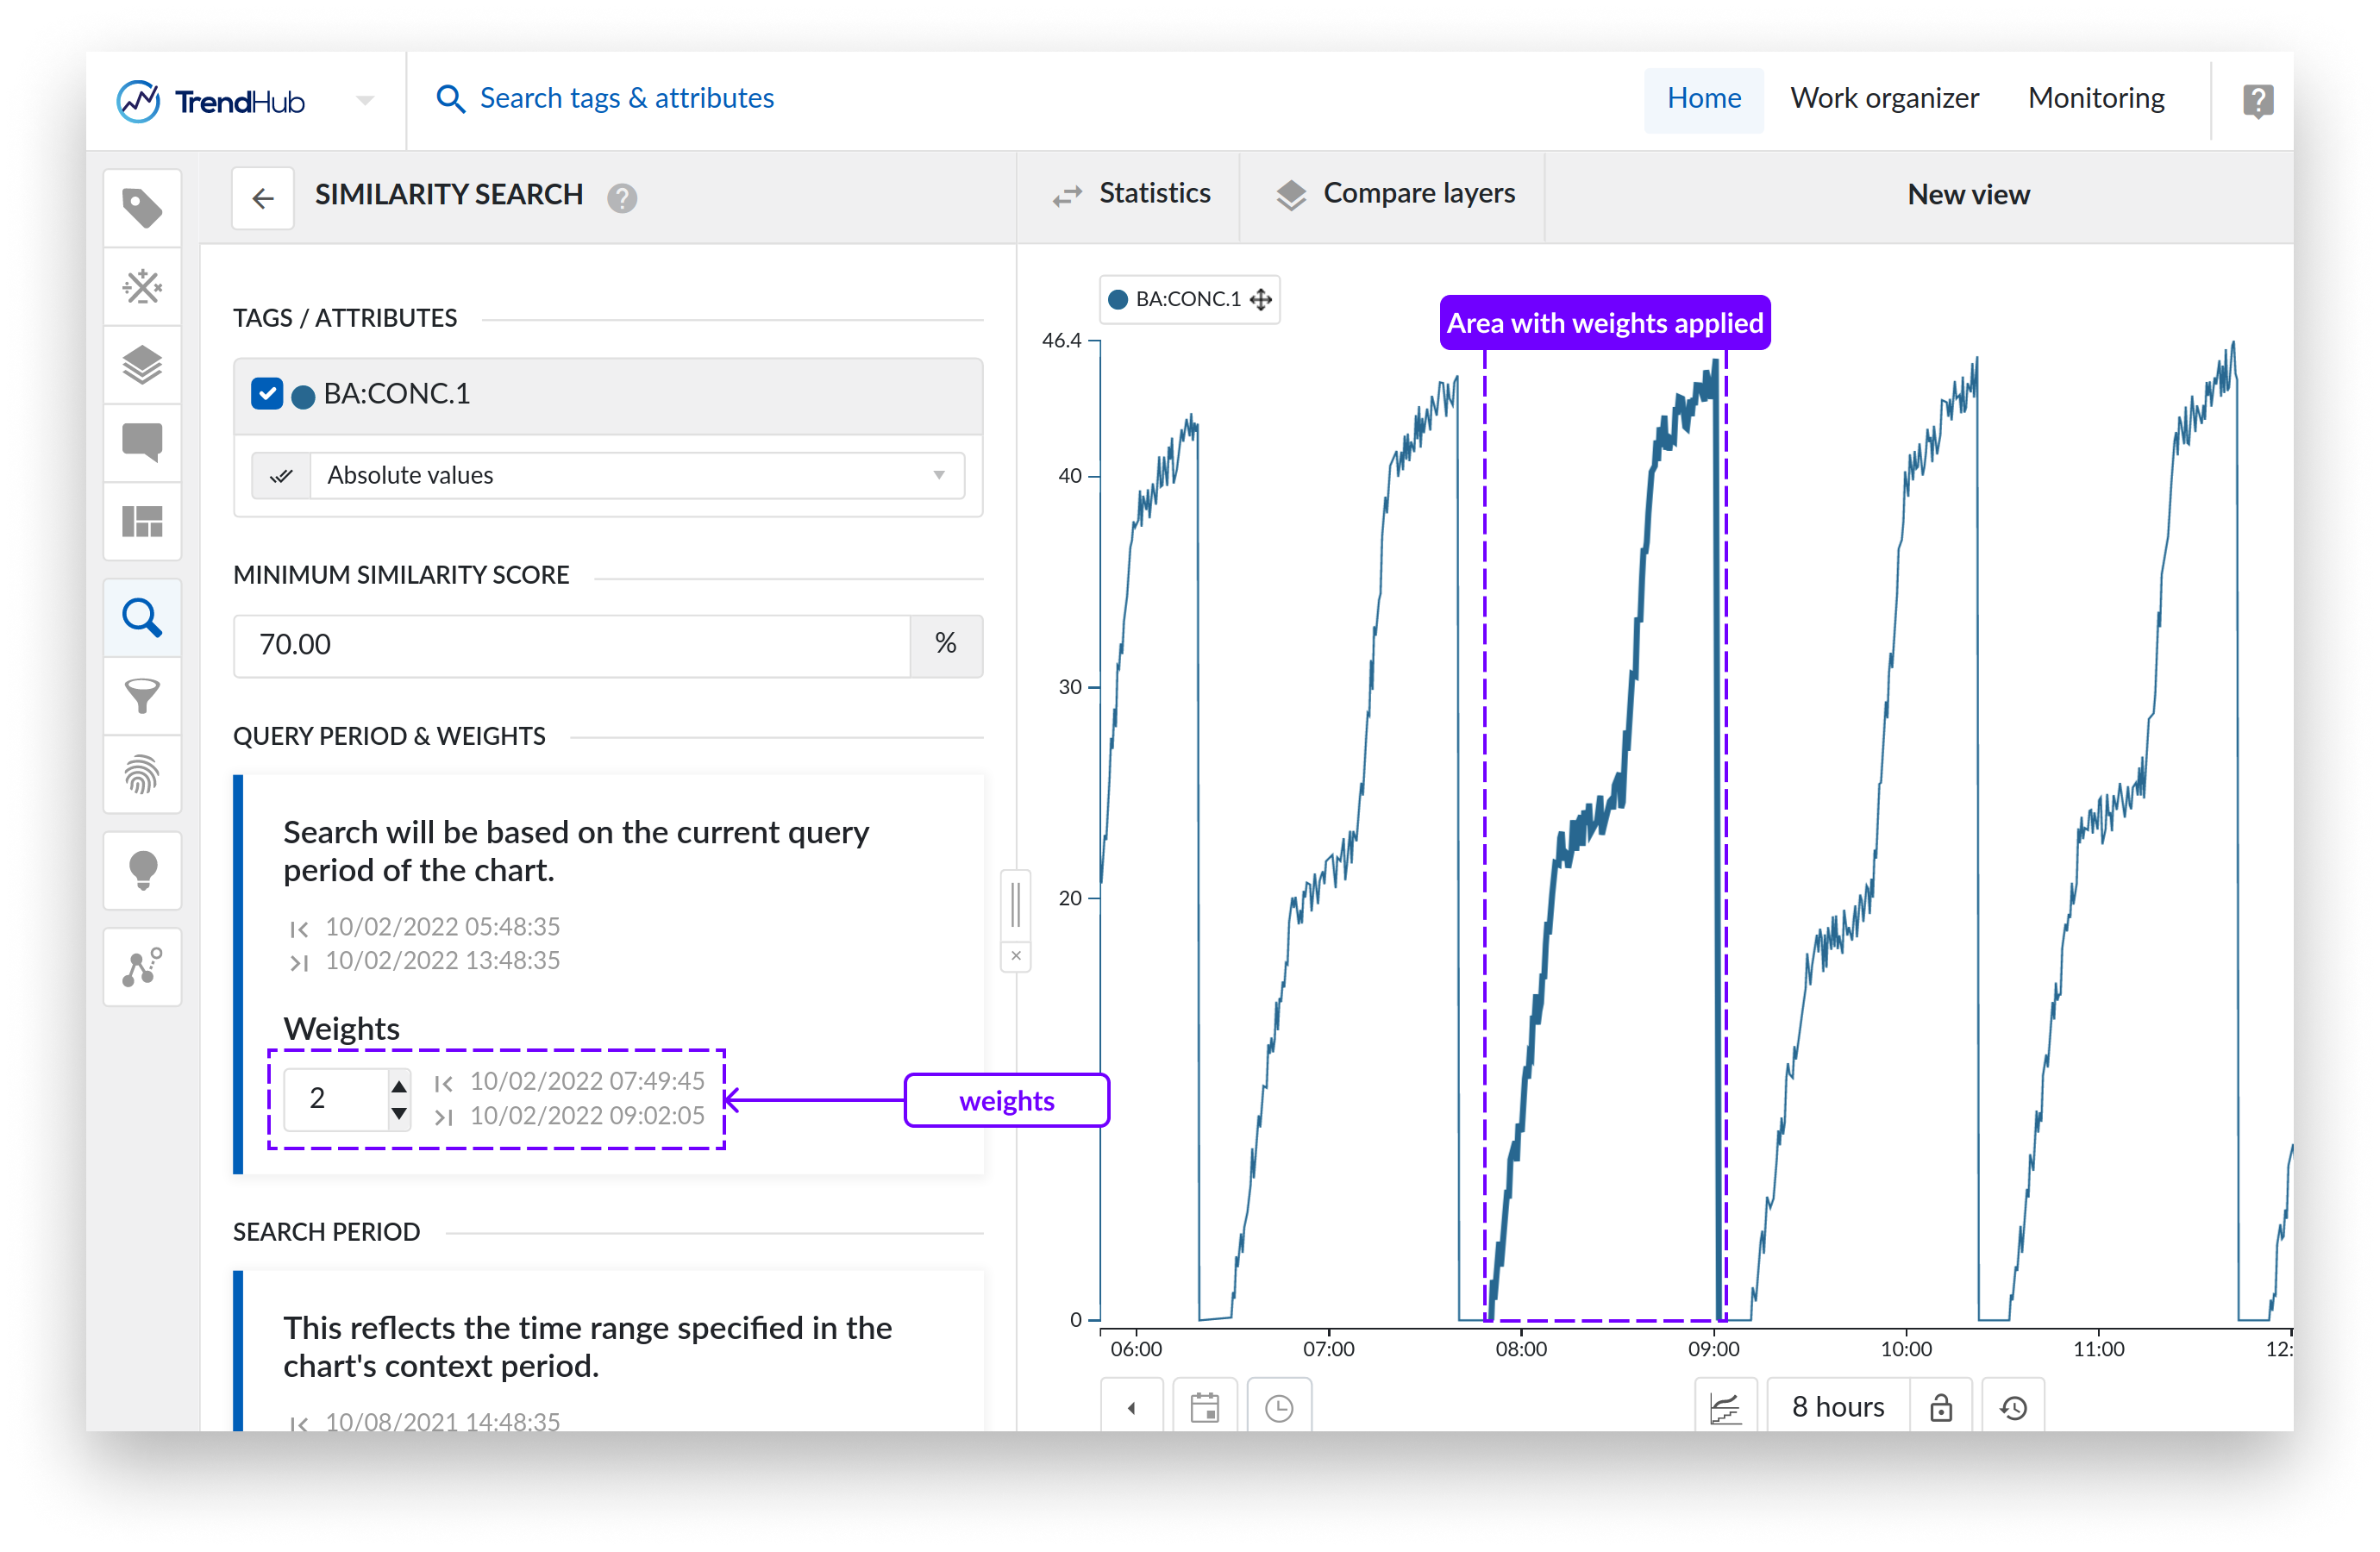Open the tag browser sidebar icon
2380x1552 pixels.
tap(142, 208)
